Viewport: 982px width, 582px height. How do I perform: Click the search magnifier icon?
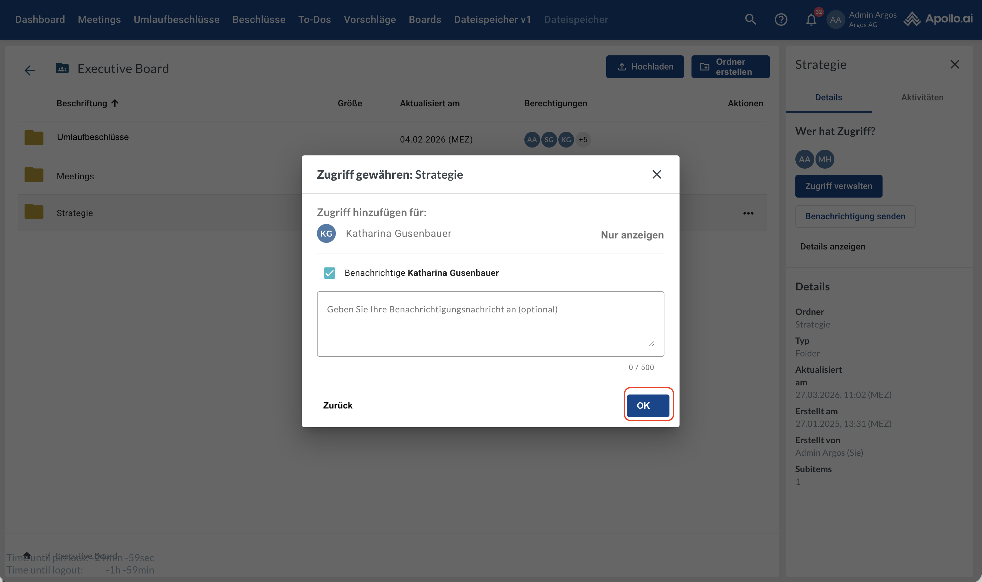click(750, 19)
